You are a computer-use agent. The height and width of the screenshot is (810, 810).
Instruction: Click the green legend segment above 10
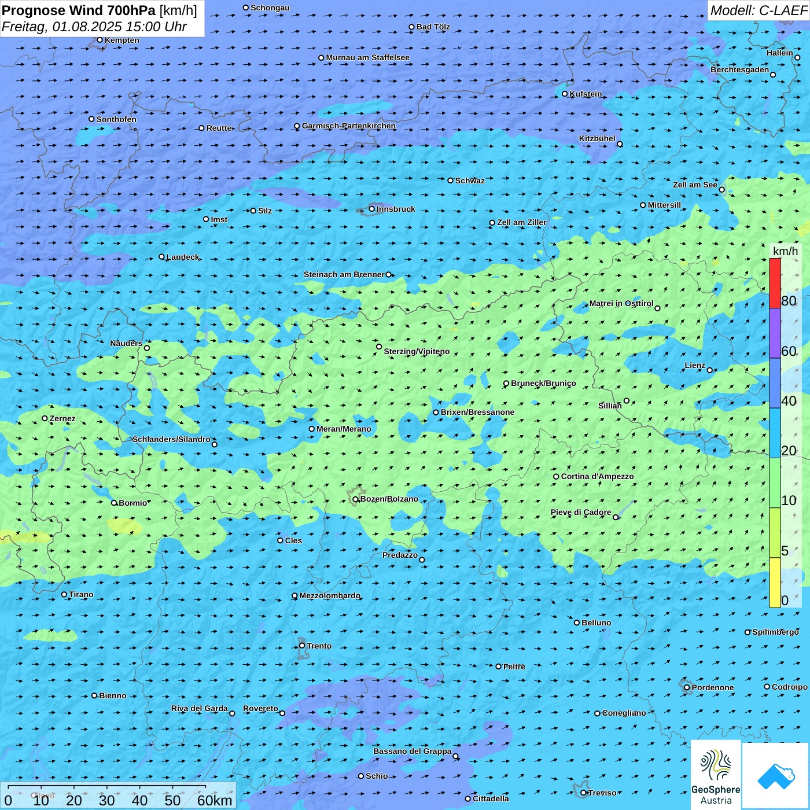click(775, 483)
